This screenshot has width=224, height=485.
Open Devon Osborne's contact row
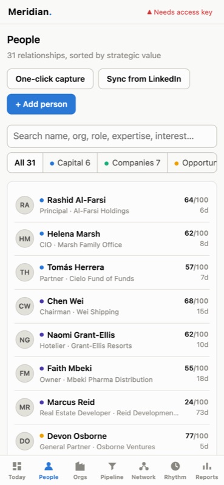click(112, 441)
